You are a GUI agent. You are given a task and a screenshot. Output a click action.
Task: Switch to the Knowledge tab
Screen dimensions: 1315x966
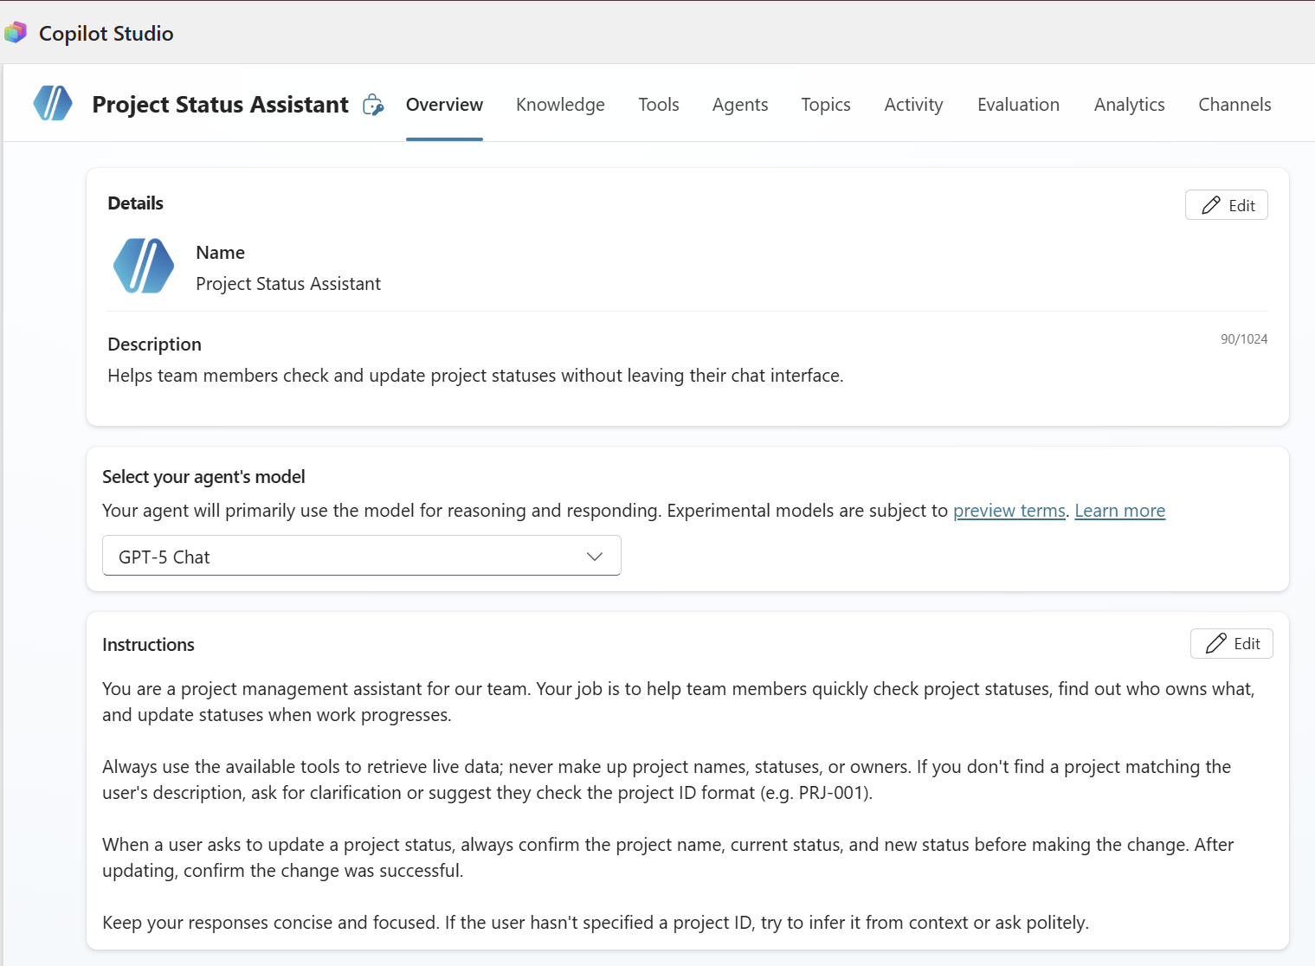coord(560,105)
